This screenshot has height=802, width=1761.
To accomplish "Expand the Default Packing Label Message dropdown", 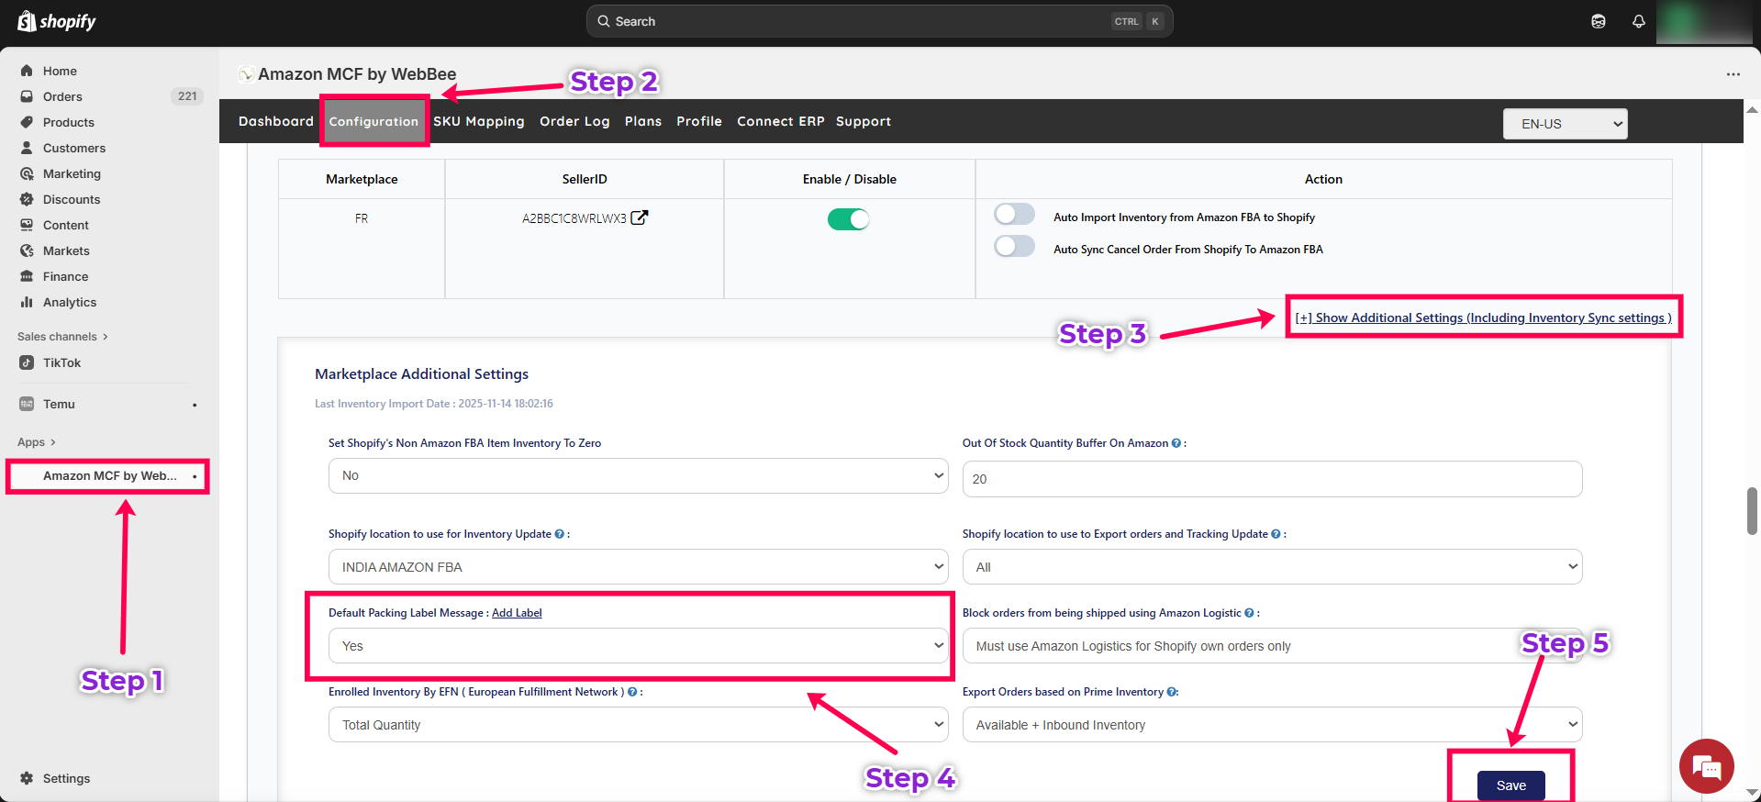I will (638, 646).
